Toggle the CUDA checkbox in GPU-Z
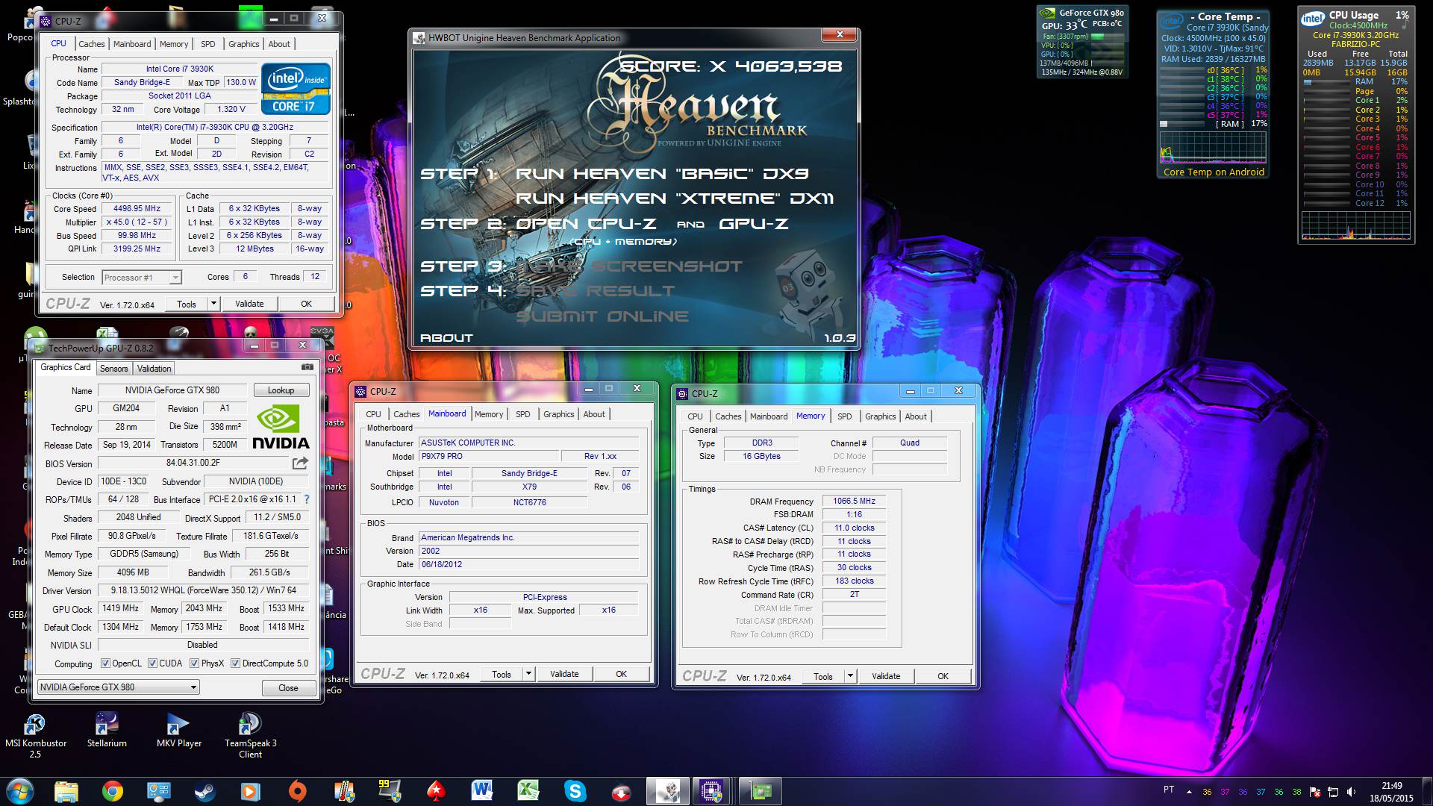Image resolution: width=1433 pixels, height=806 pixels. 152,663
